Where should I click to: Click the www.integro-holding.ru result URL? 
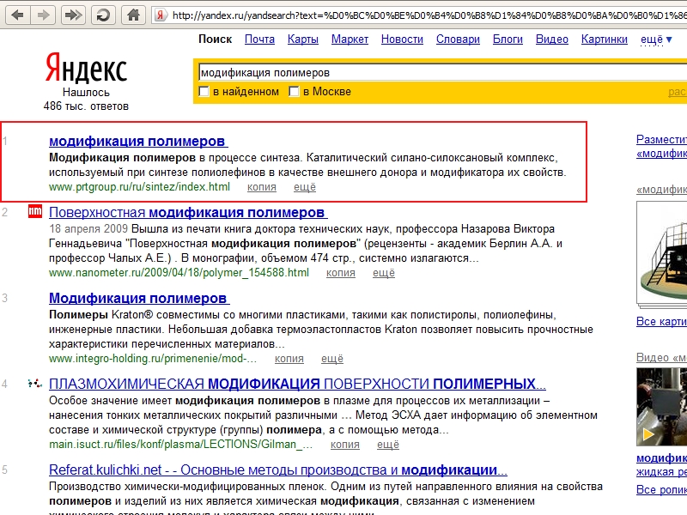coord(153,359)
